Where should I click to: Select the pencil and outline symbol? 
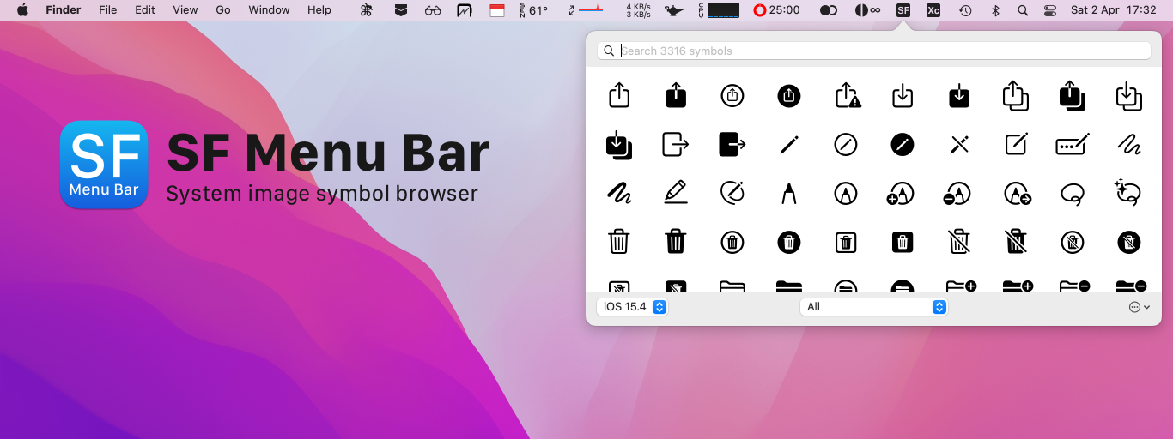pyautogui.click(x=732, y=194)
